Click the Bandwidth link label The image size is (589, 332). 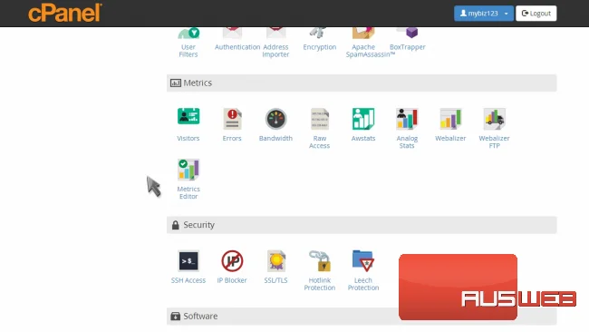click(x=275, y=139)
